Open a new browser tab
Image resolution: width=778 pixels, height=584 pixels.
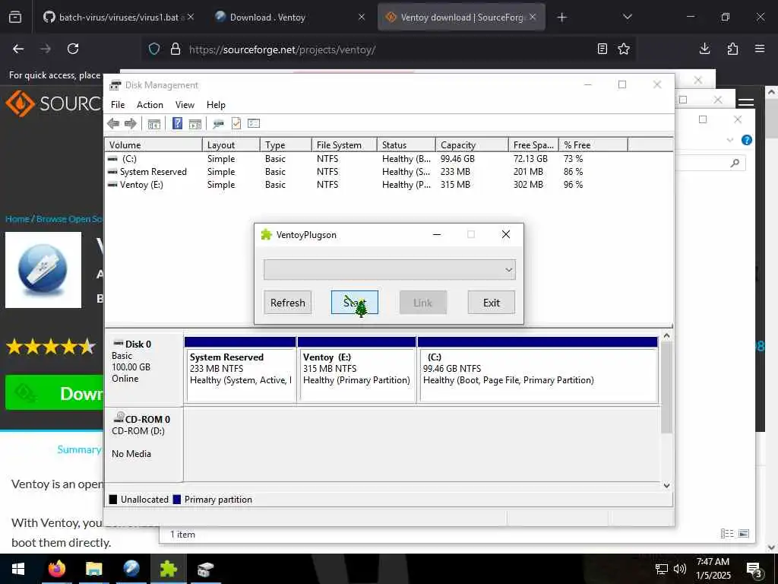click(561, 17)
